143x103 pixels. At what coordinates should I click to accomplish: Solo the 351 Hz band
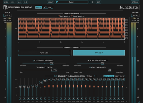[33, 99]
